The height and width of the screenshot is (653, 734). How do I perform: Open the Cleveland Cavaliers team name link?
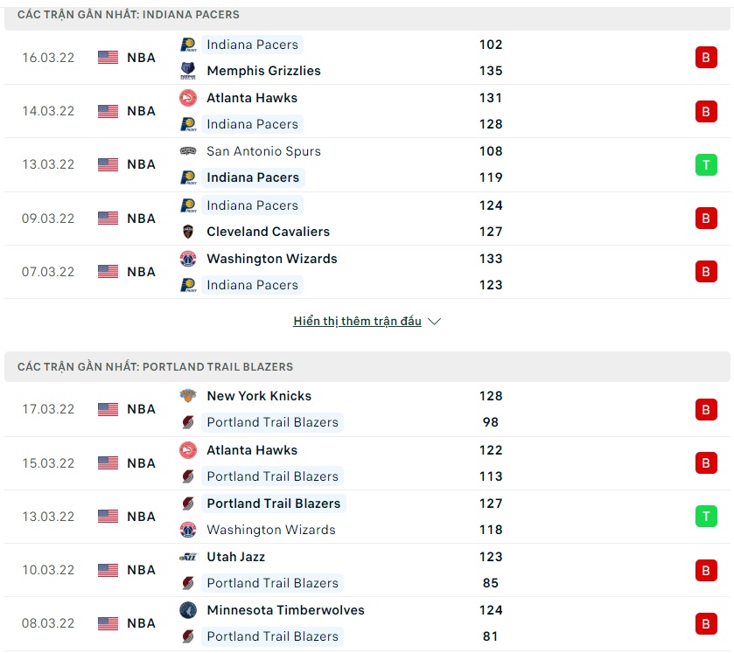pos(268,232)
